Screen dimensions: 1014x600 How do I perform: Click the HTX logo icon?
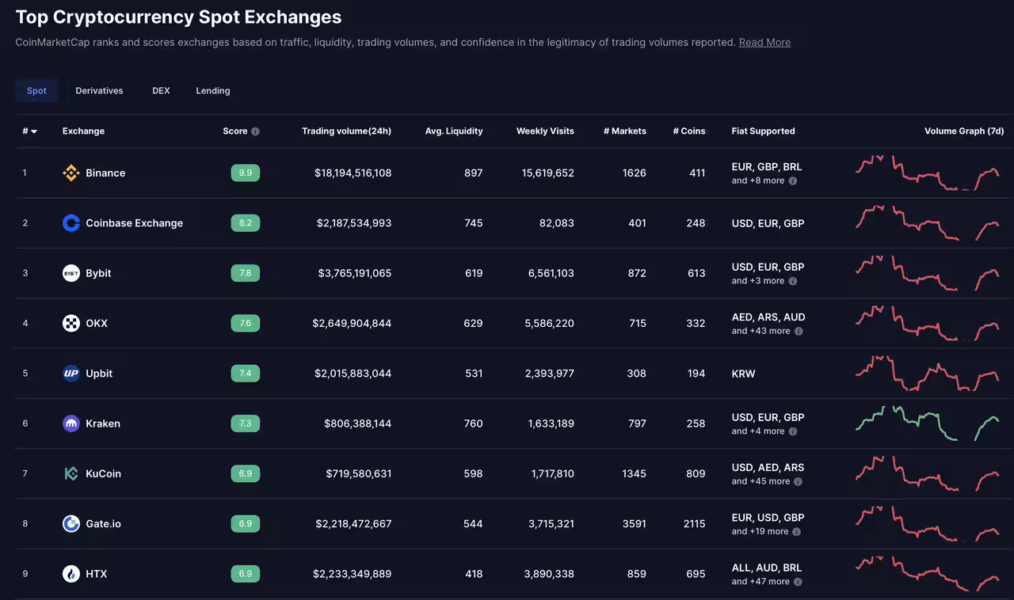(x=71, y=574)
